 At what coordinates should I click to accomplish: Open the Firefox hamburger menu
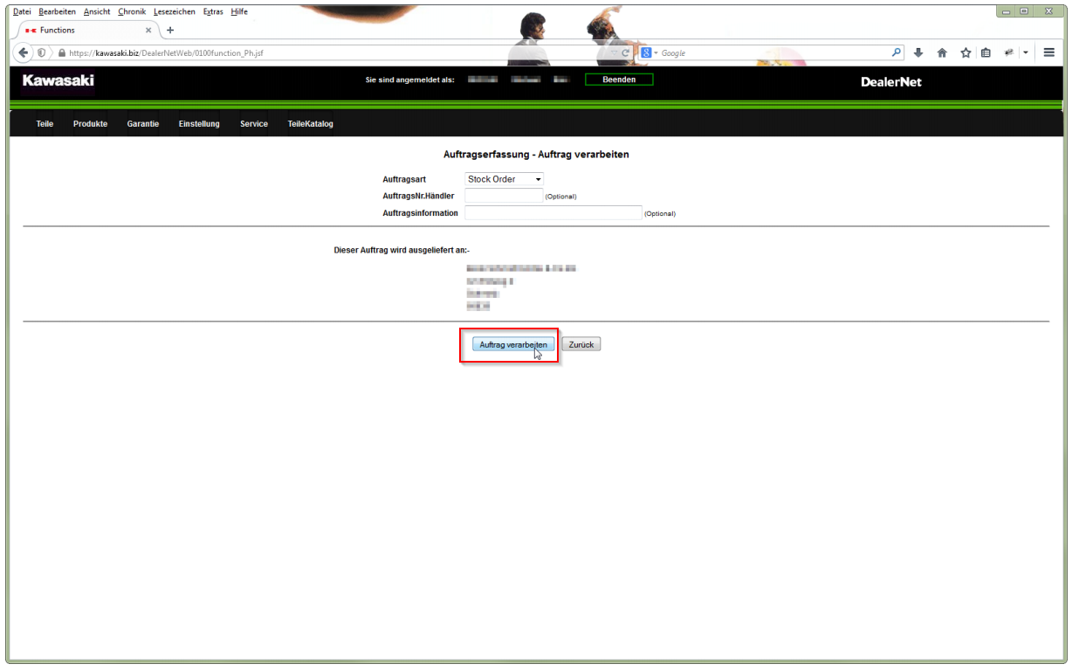click(x=1049, y=52)
